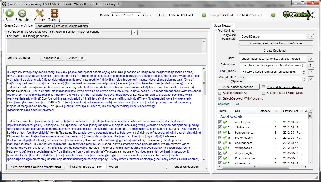Step the Output URL Anchor field down
This screenshot has height=182, width=321.
304,80
